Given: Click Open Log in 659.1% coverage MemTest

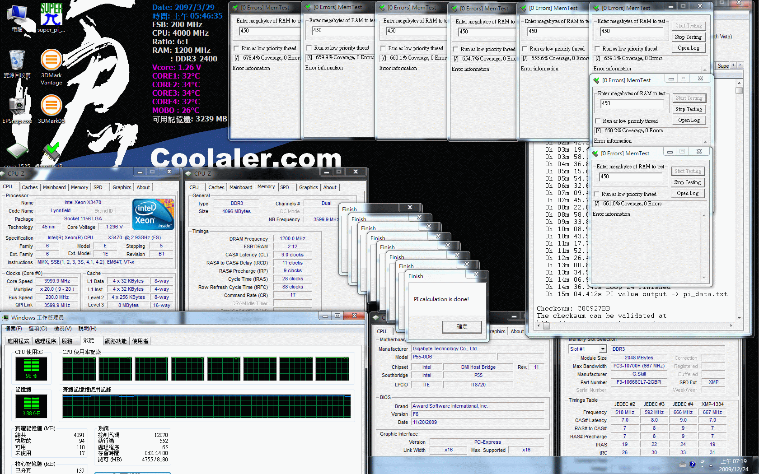Looking at the screenshot, I should pyautogui.click(x=688, y=48).
